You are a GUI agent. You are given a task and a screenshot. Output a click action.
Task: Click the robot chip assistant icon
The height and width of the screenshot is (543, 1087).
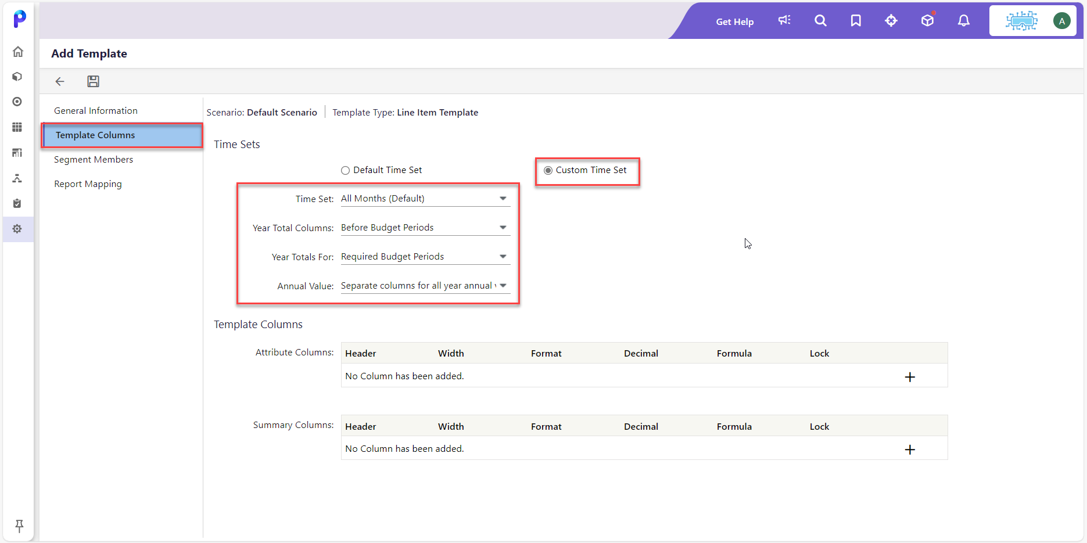click(1021, 21)
